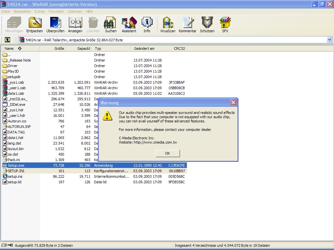Click 'Ausgewählt 73.829 Byte' status text
The width and height of the screenshot is (334, 250).
(x=44, y=245)
